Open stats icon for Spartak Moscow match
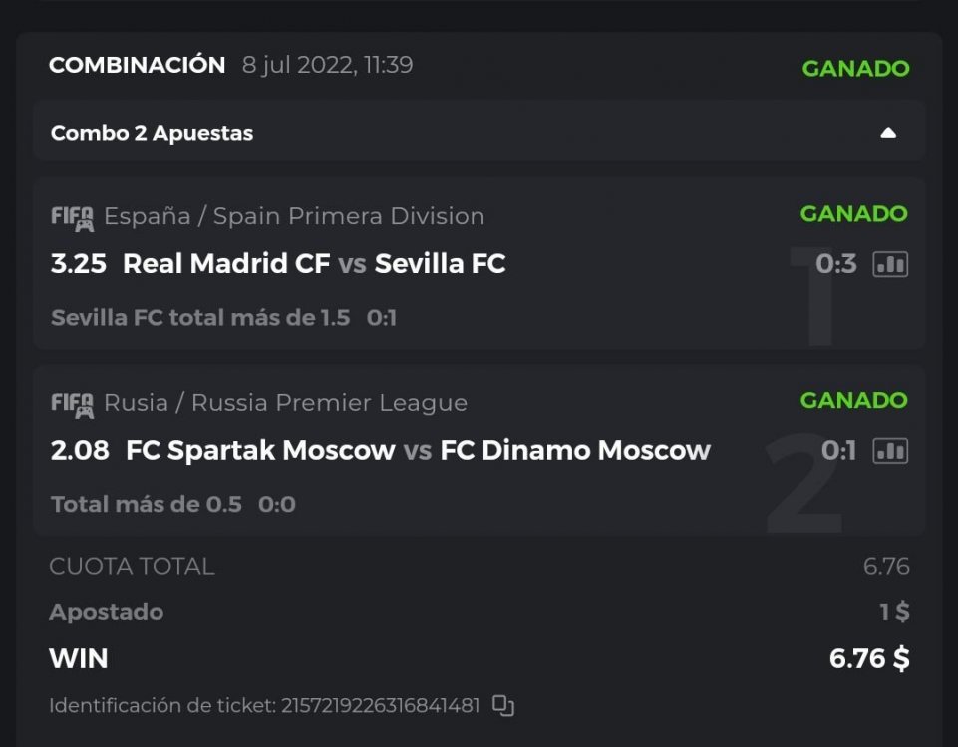This screenshot has width=958, height=747. (x=890, y=451)
